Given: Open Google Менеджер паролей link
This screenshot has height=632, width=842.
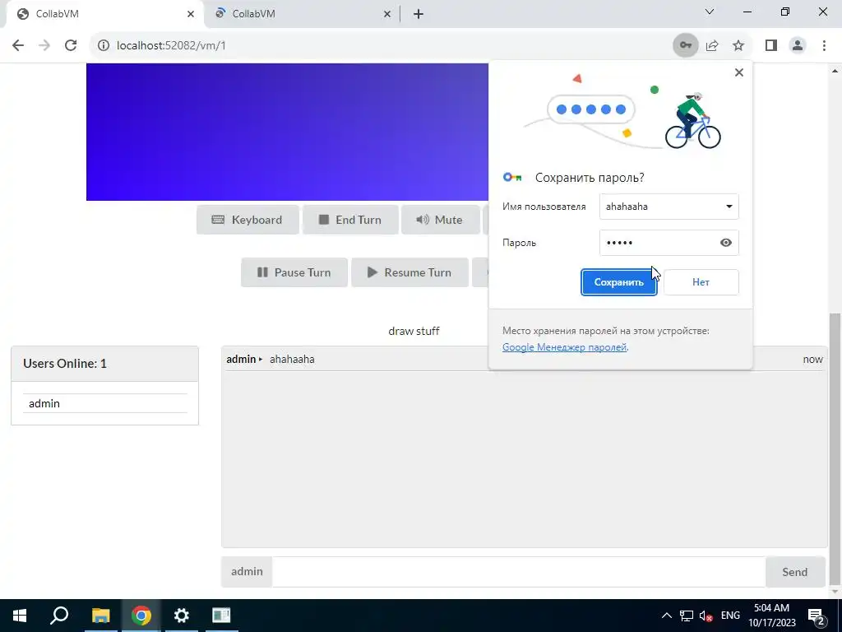Looking at the screenshot, I should tap(564, 347).
